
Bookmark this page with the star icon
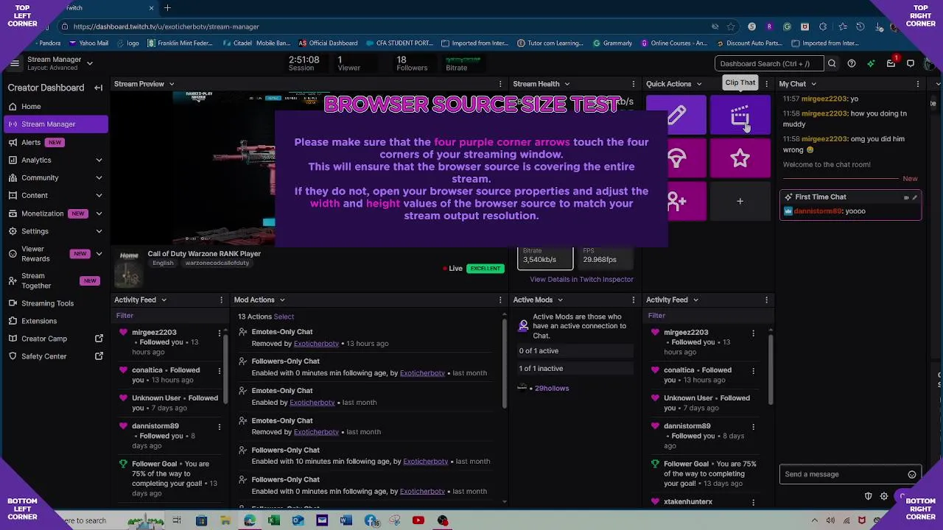point(731,26)
